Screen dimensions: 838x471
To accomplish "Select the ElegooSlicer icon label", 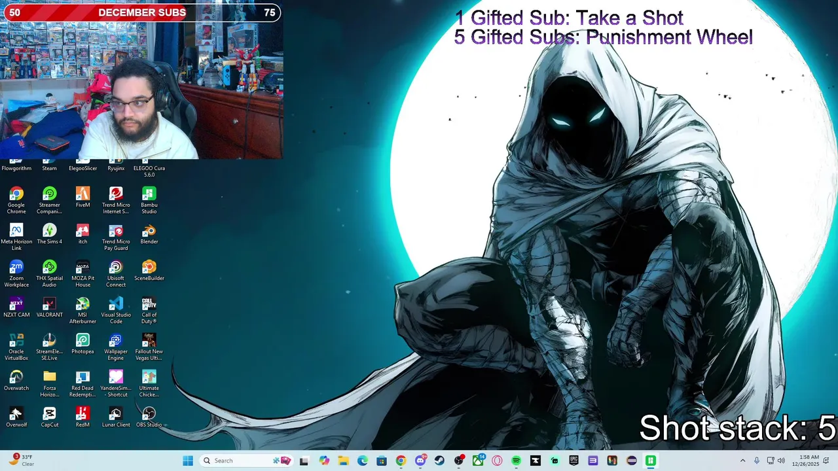I will pyautogui.click(x=82, y=168).
